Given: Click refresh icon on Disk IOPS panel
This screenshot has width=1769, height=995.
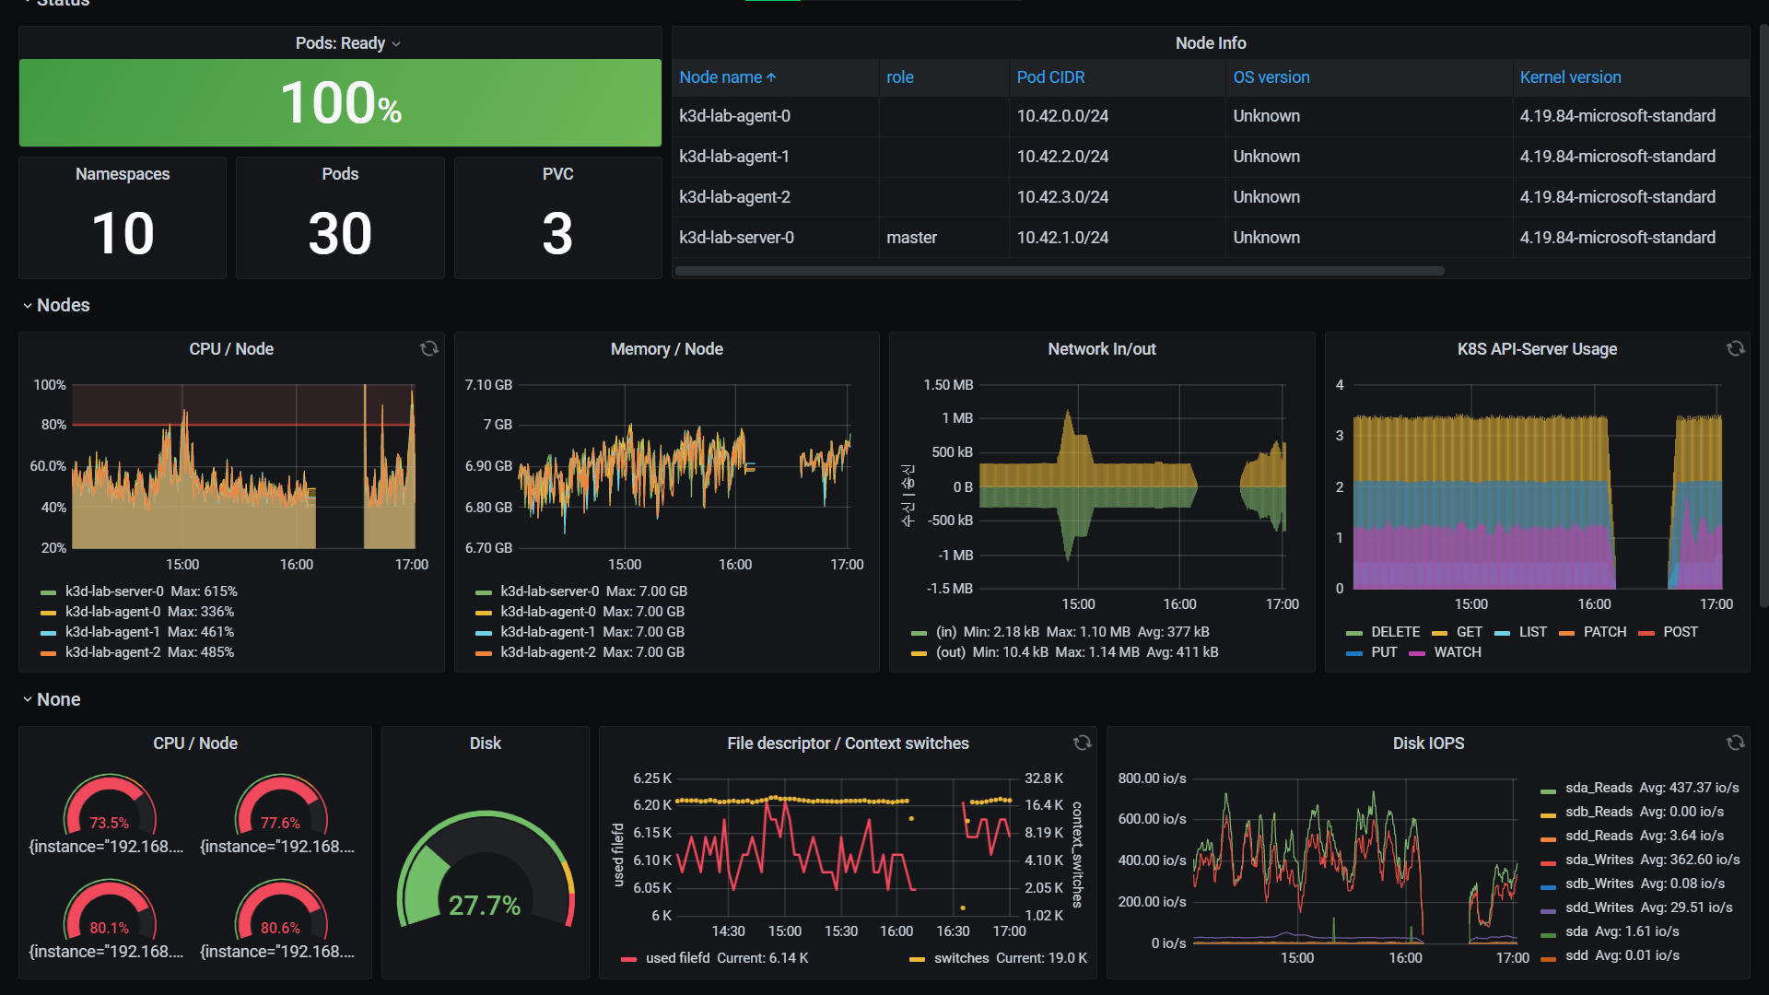Looking at the screenshot, I should tap(1735, 743).
